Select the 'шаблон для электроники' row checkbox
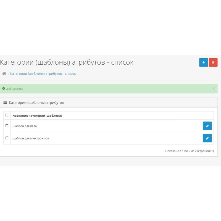The image size is (221, 221). (7, 138)
